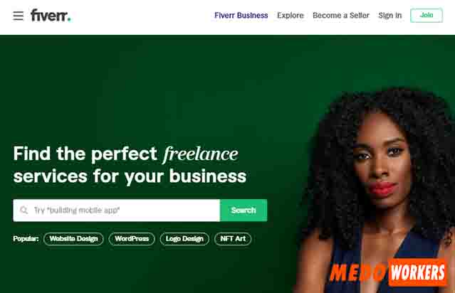
Task: Open the Fiverr Business page
Action: [x=241, y=16]
